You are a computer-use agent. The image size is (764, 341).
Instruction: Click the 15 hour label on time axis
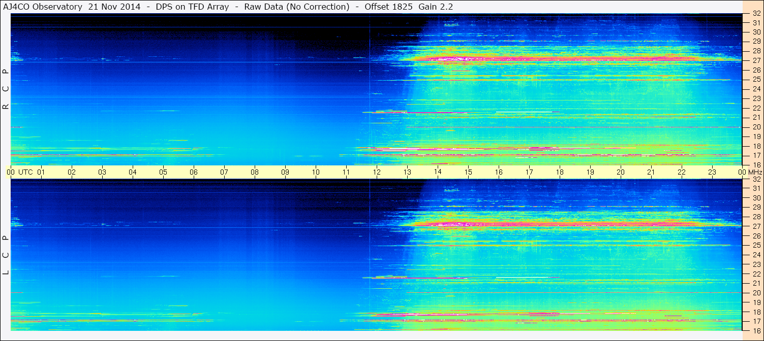[468, 172]
